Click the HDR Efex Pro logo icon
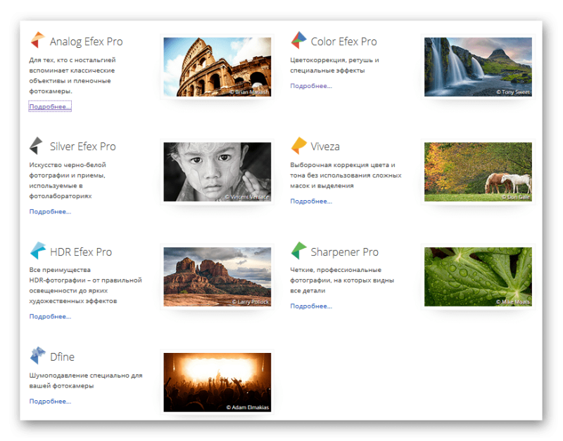Screen dimensions: 563x441 click(x=38, y=251)
